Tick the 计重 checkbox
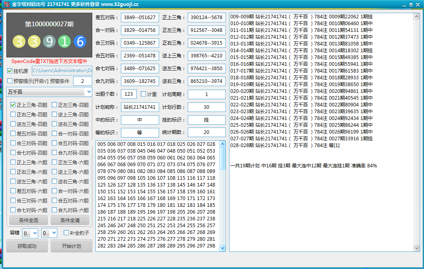 [144, 94]
